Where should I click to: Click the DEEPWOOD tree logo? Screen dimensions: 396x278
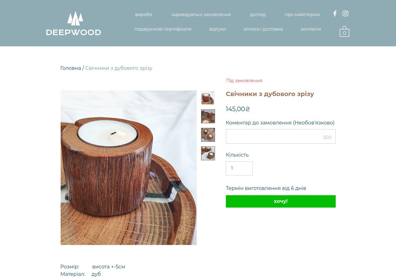[x=74, y=23]
